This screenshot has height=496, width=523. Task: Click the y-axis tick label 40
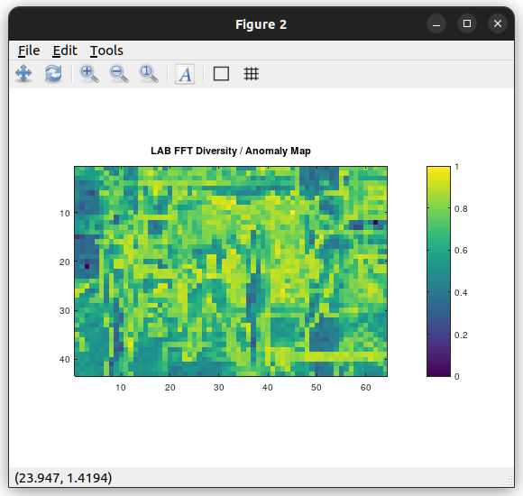tap(65, 360)
